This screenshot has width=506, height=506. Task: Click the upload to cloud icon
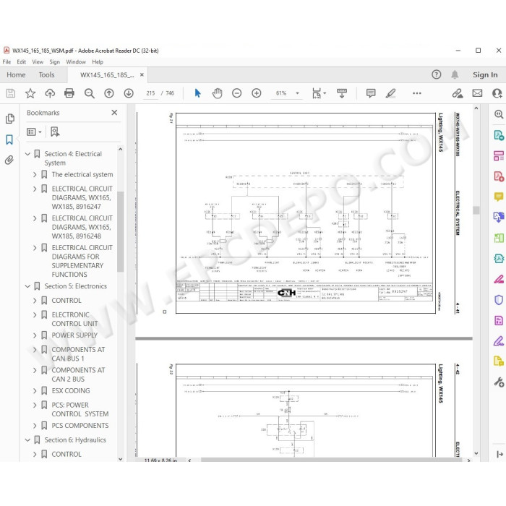[50, 93]
